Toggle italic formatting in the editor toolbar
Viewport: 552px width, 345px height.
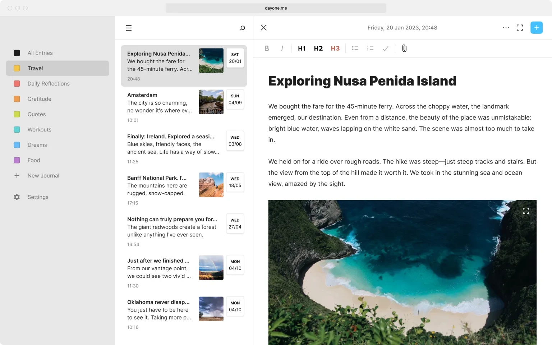(x=282, y=49)
